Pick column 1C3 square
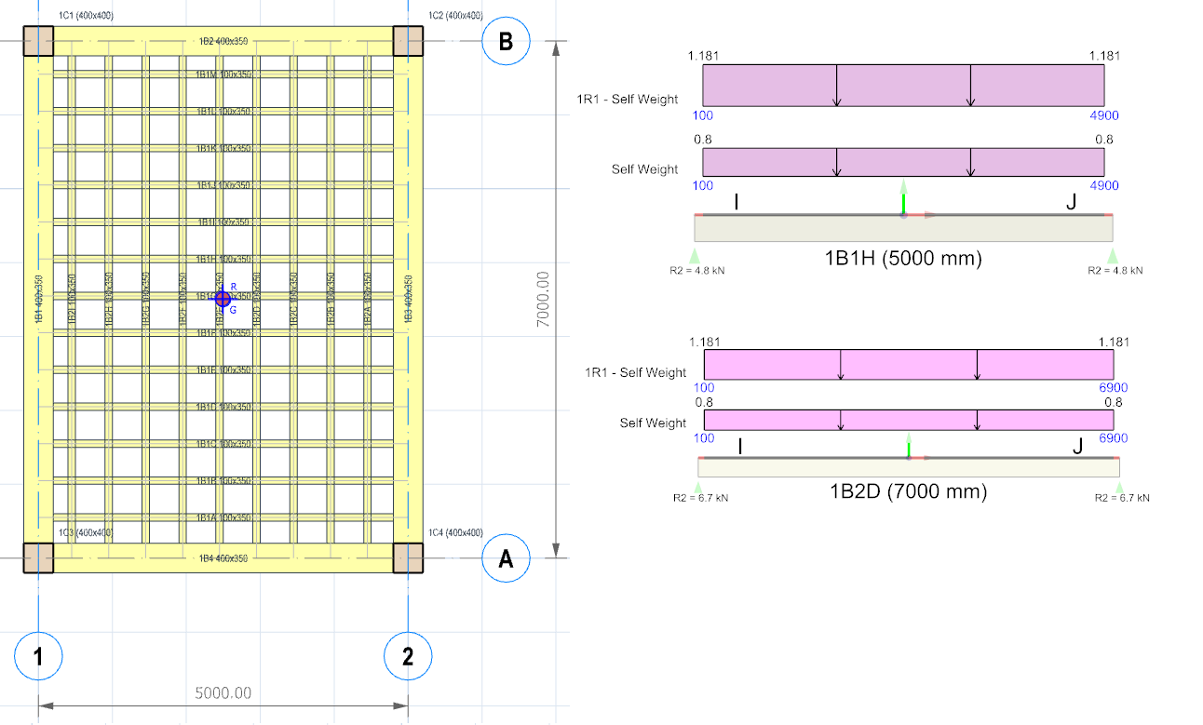Screen dimensions: 1203x725 tap(38, 557)
